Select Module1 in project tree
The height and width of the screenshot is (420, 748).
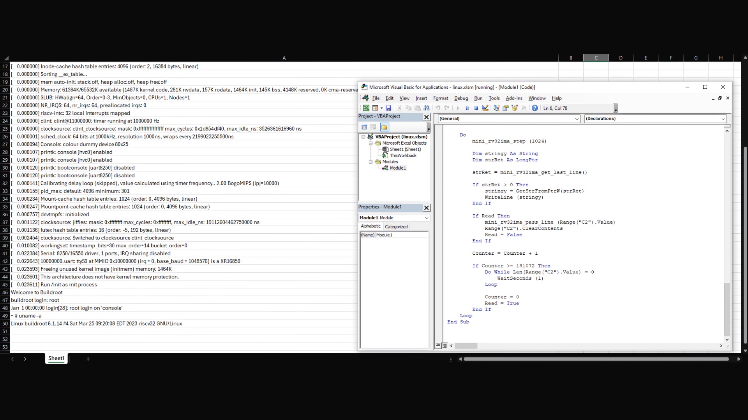[x=398, y=168]
